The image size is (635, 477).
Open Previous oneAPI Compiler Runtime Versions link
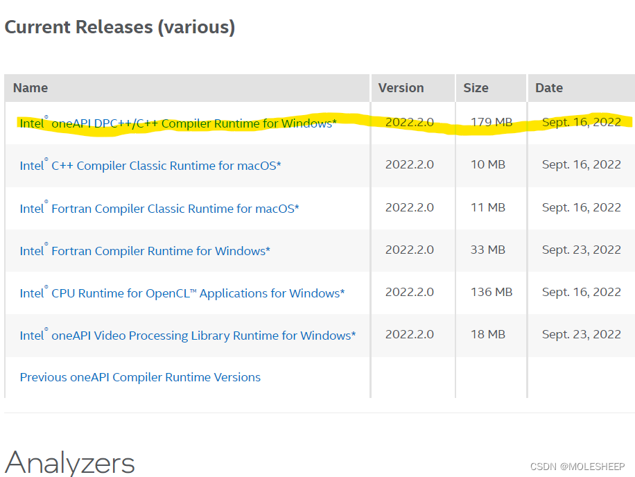click(x=140, y=377)
